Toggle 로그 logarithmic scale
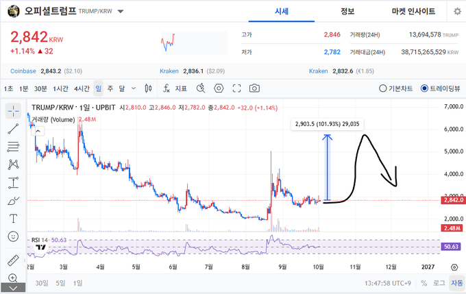The width and height of the screenshot is (466, 294). pyautogui.click(x=439, y=283)
